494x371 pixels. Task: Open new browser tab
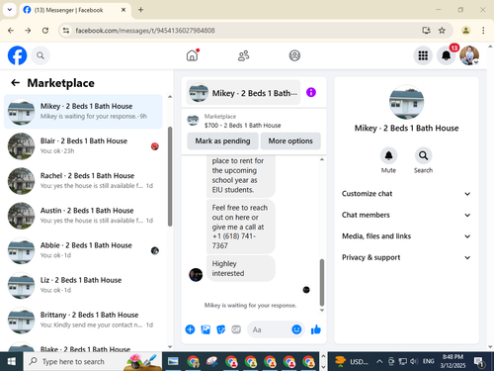click(140, 10)
